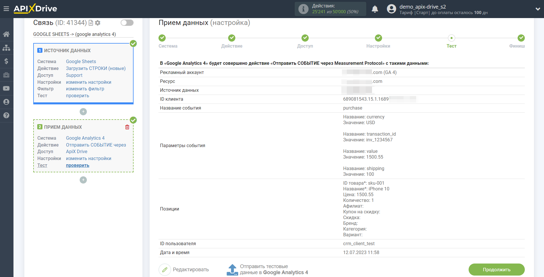
Task: Click проверить in data source block
Action: (x=77, y=95)
